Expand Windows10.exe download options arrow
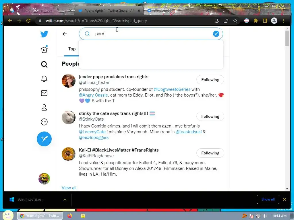Screen dimensions: 294x220 (65, 200)
